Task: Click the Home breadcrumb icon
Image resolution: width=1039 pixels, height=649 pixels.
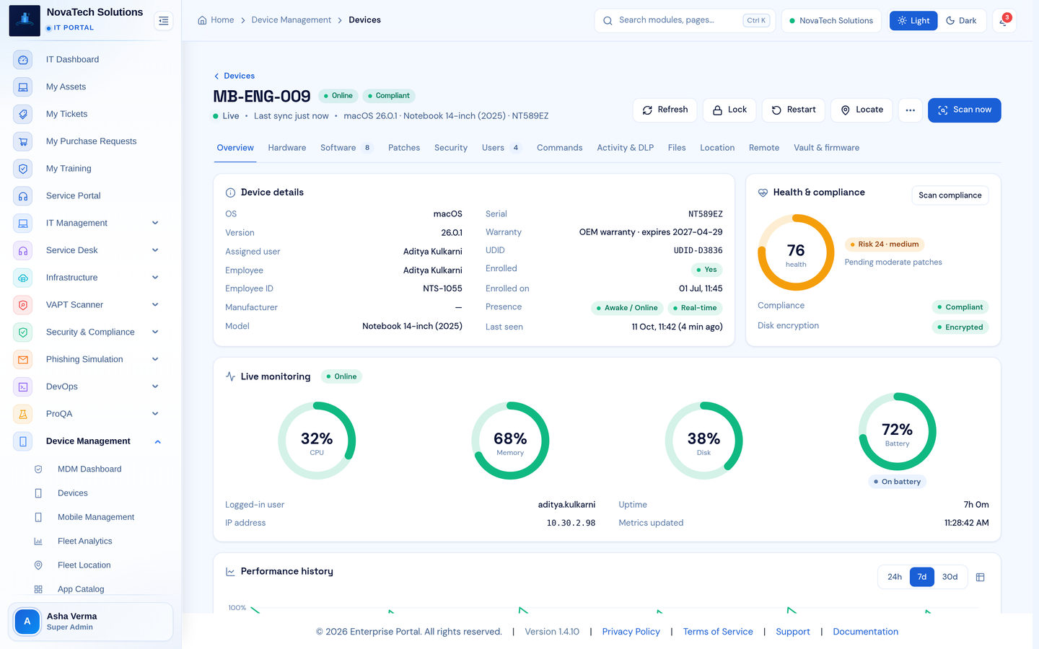Action: (202, 20)
